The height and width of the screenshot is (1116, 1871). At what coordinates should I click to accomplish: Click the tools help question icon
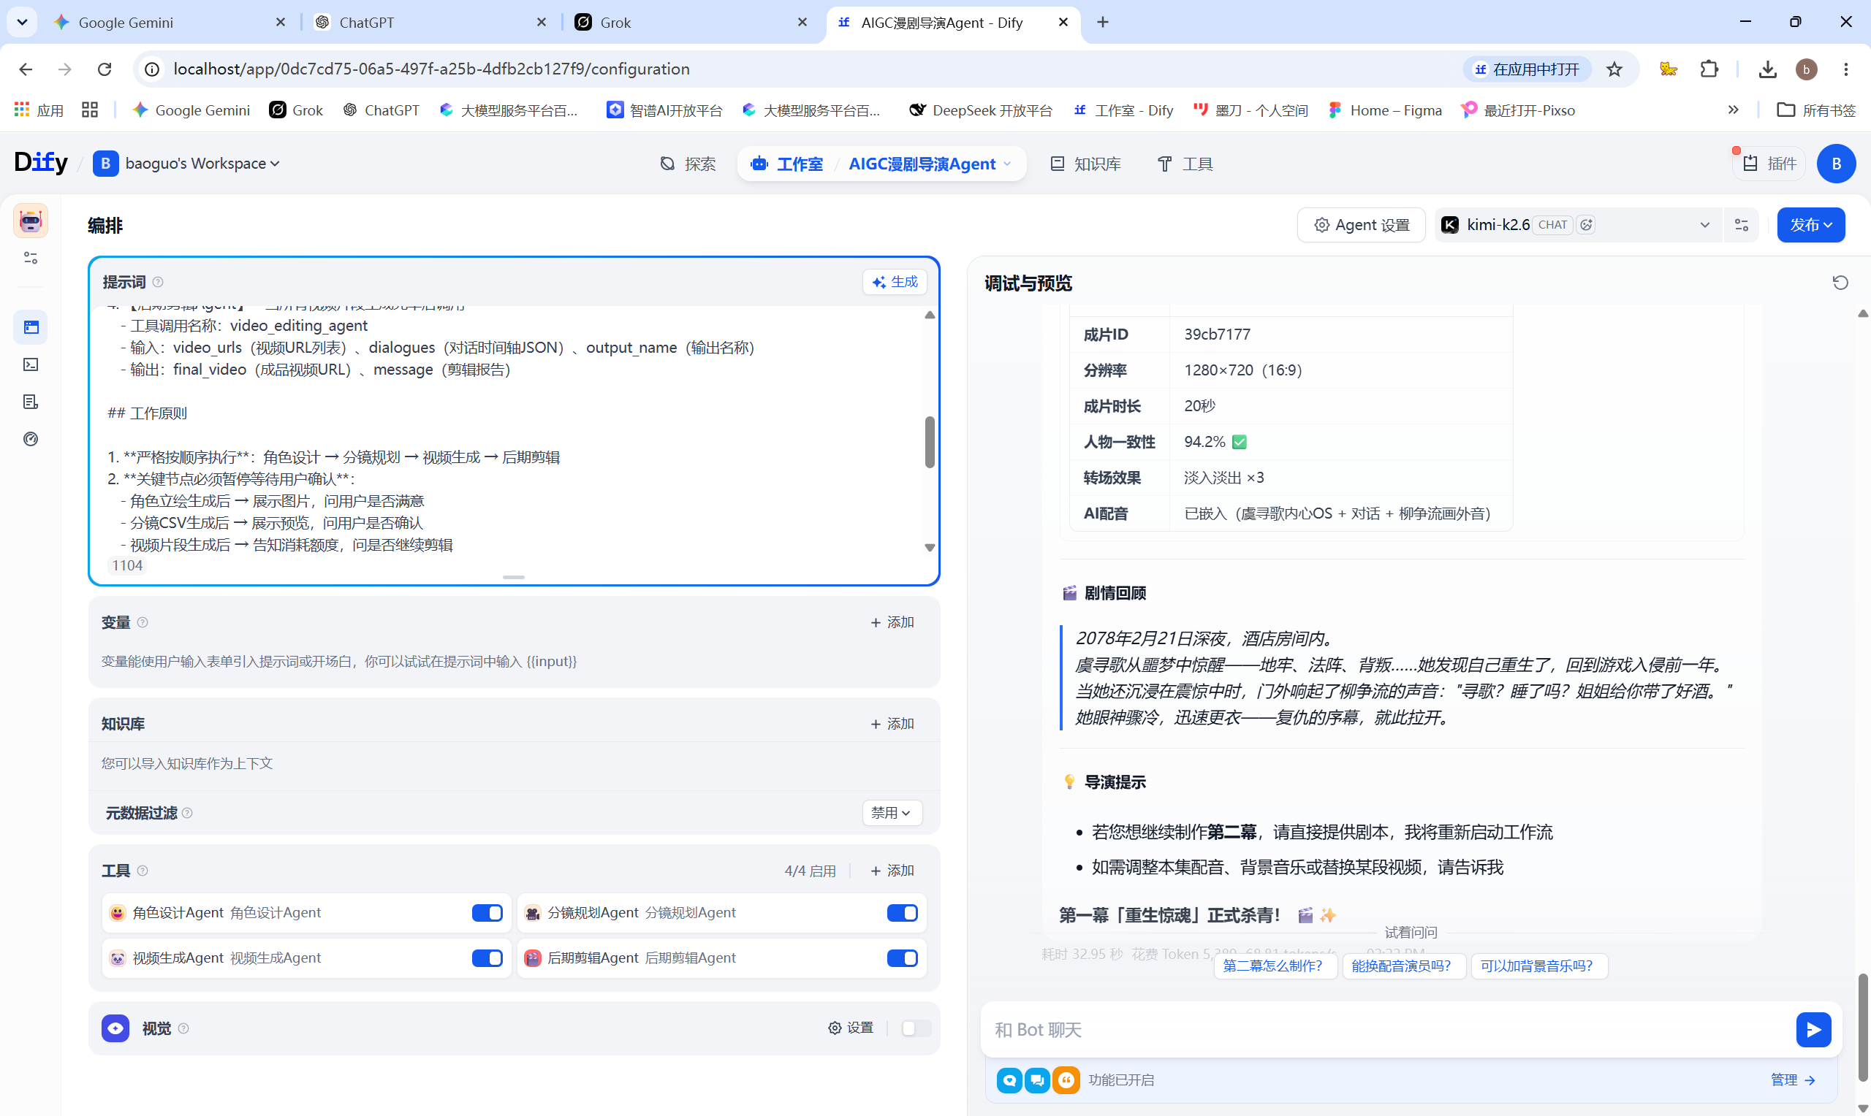143,870
